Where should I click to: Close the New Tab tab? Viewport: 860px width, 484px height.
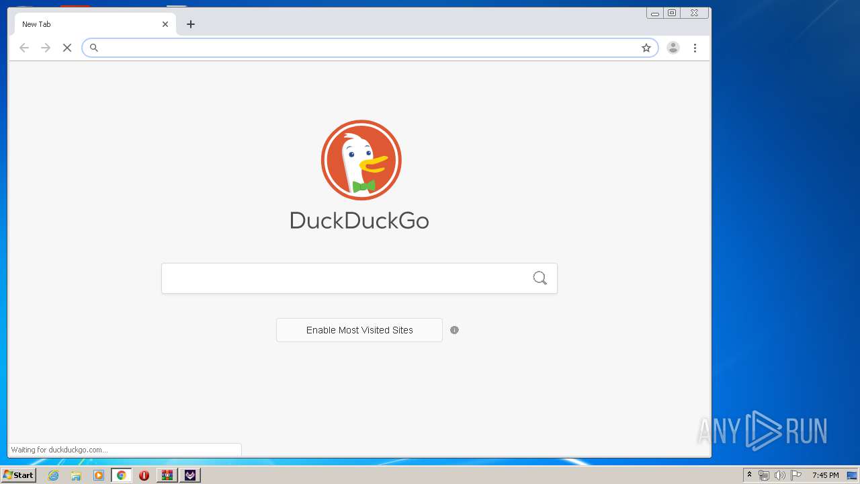click(165, 24)
